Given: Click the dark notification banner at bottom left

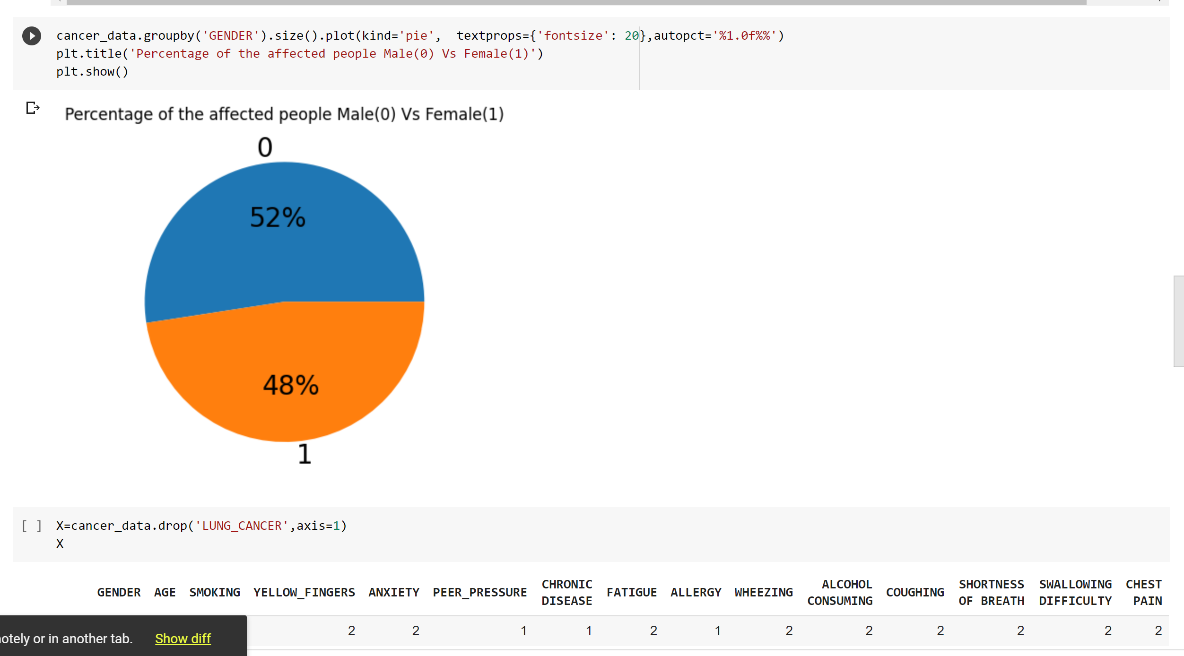Looking at the screenshot, I should tap(71, 638).
